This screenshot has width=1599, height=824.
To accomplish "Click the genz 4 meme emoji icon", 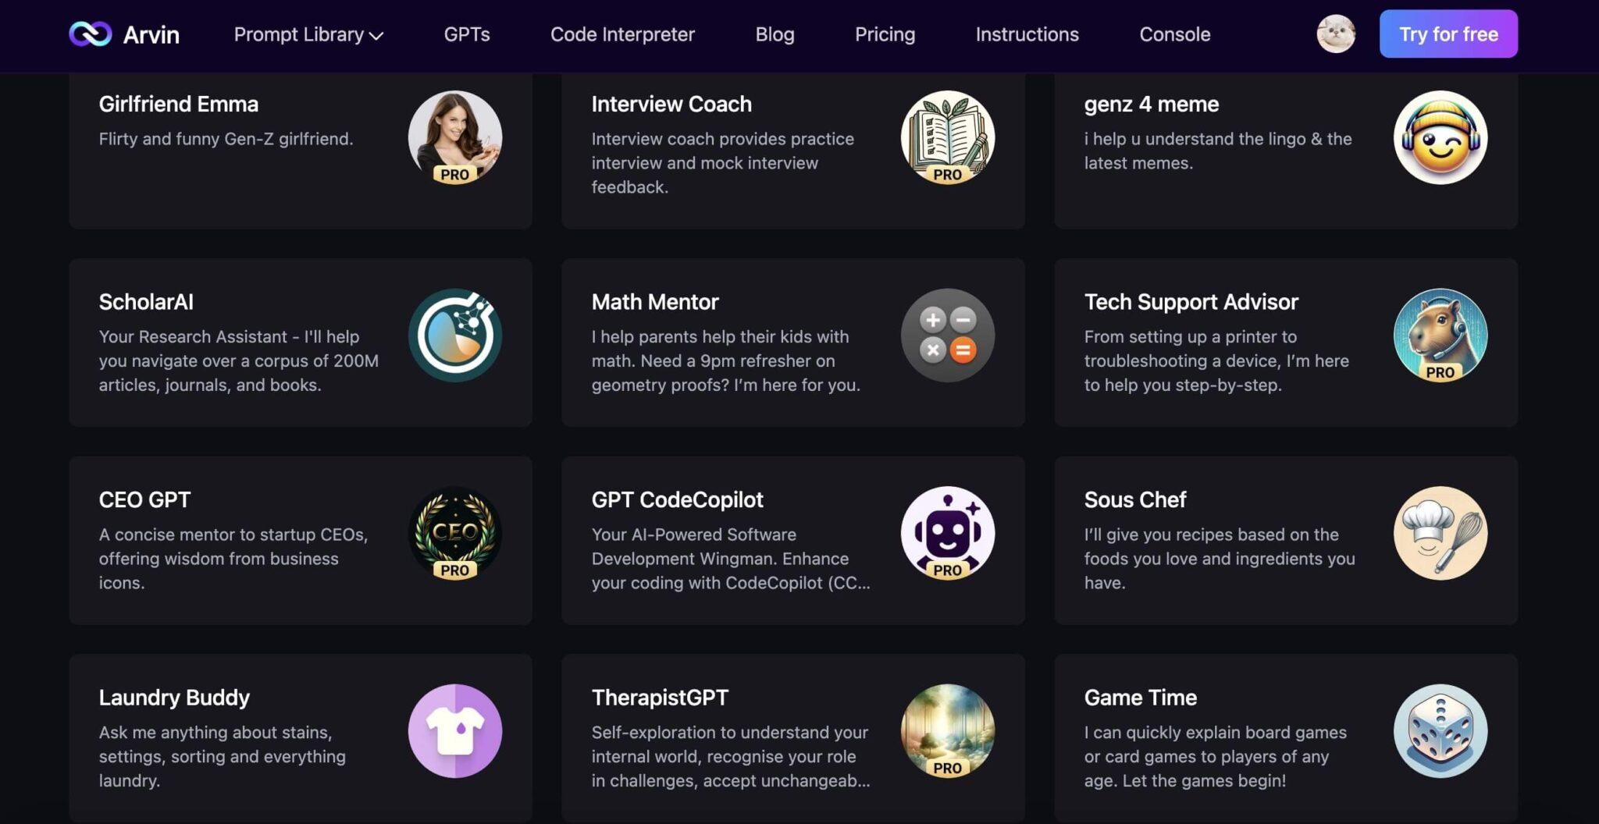I will click(x=1441, y=137).
